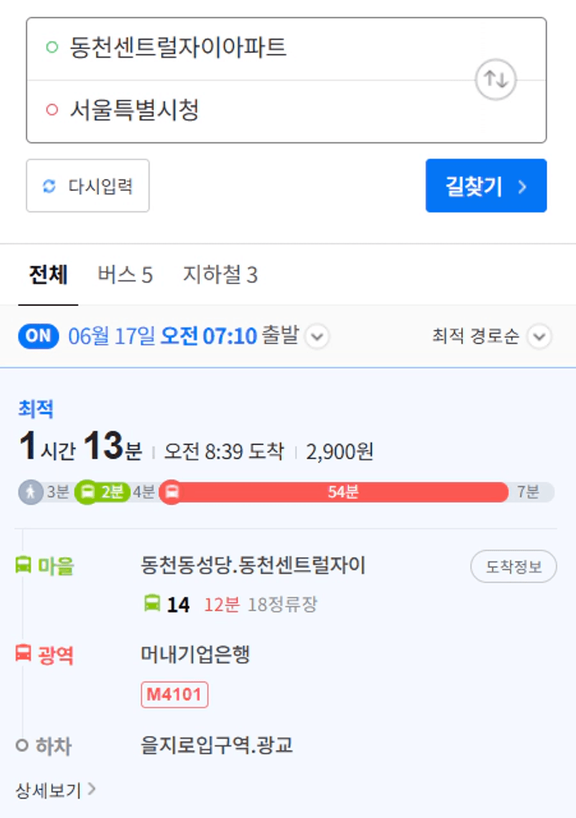This screenshot has height=818, width=576.
Task: Click red express bus icon in route bar
Action: (171, 492)
